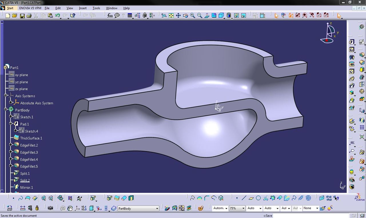
Task: Expand the Absolute Axis System node
Action: tap(11, 102)
